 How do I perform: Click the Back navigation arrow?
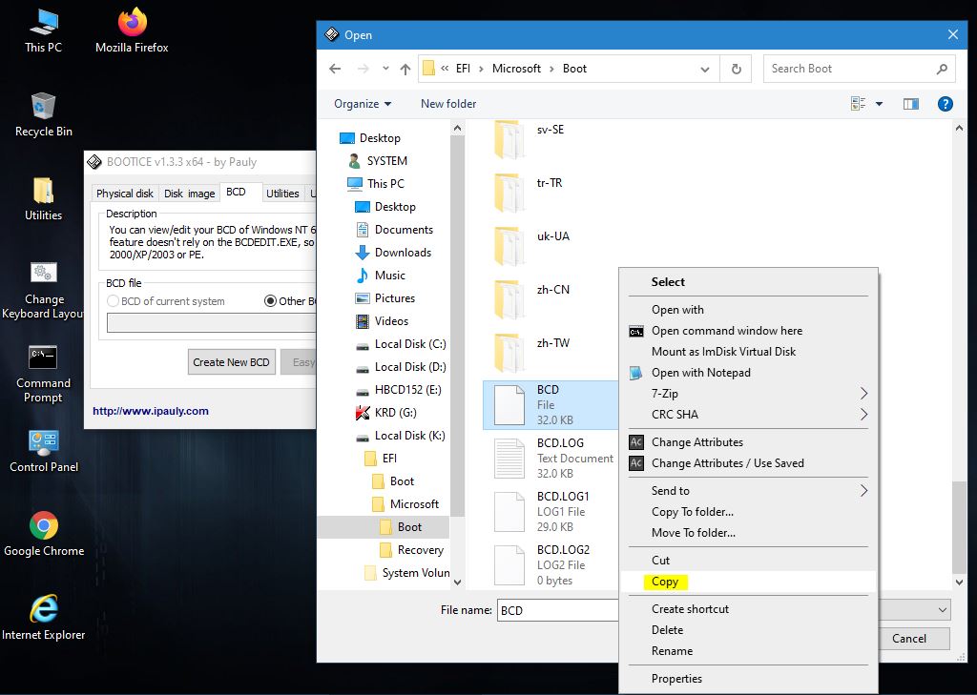[335, 69]
